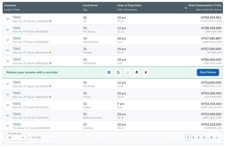Viewport: 226px width, 147px height.
Task: Click the next page arrow
Action: pos(217,138)
